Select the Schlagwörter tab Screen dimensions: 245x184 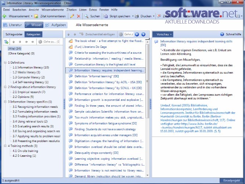pos(14,34)
